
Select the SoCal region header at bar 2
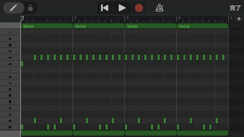click(x=99, y=26)
